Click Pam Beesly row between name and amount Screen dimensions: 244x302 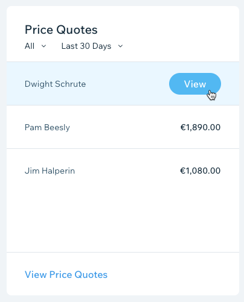125,127
